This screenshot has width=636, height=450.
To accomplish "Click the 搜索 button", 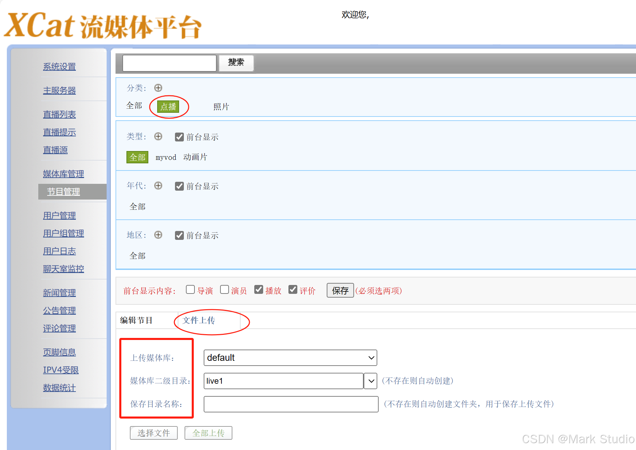I will point(236,63).
